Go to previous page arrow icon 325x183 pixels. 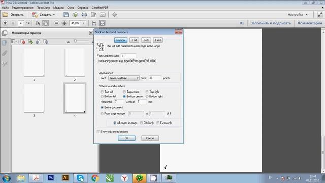tap(5, 23)
